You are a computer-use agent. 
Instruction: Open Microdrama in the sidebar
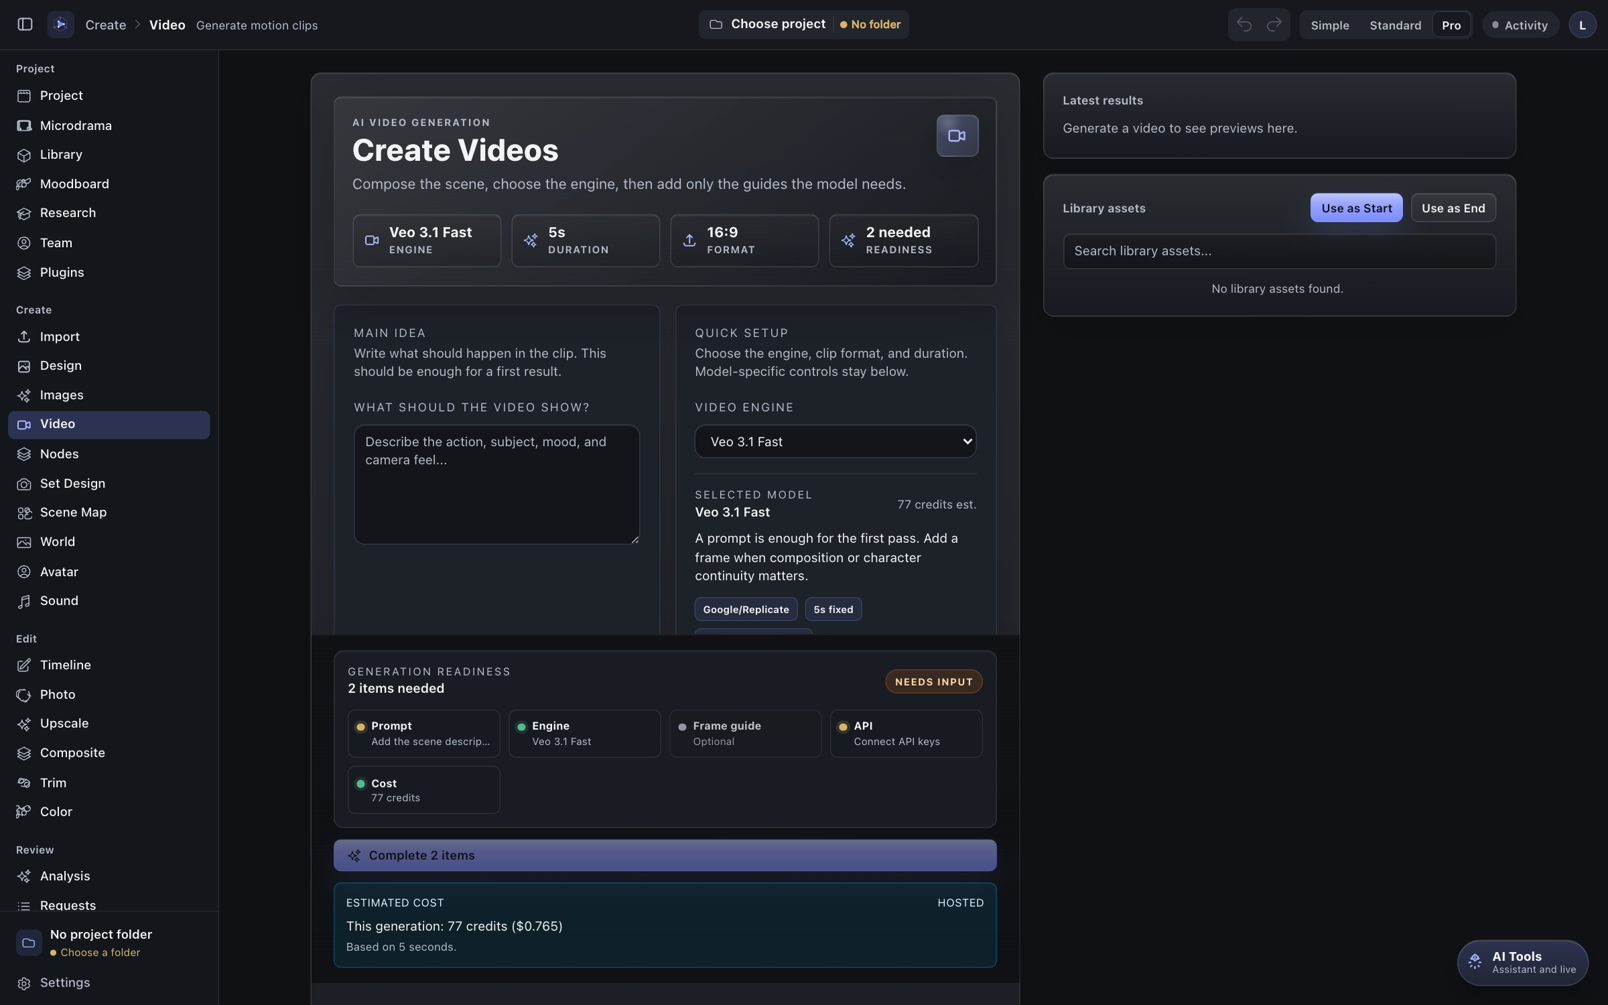[109, 125]
